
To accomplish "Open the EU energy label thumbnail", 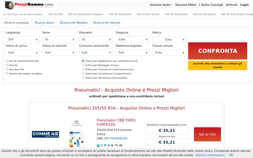I will 77,139.
